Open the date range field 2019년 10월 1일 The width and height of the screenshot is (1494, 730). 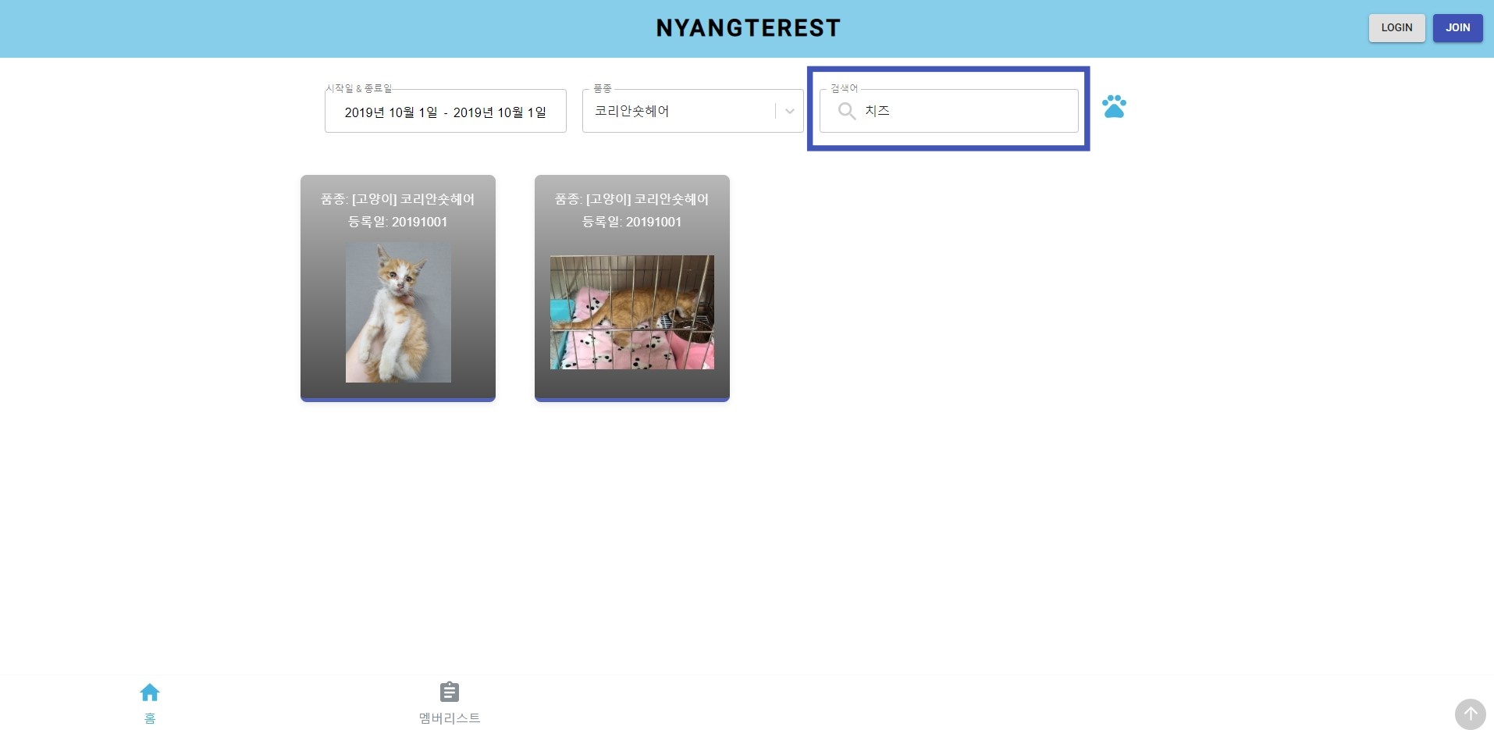point(445,111)
